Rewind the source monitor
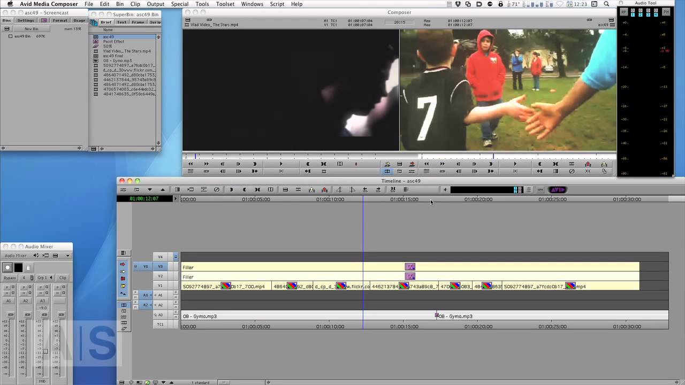This screenshot has height=385, width=685. [x=191, y=164]
